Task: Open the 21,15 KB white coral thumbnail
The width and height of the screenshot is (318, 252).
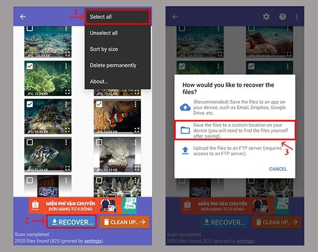Action: pos(117,155)
